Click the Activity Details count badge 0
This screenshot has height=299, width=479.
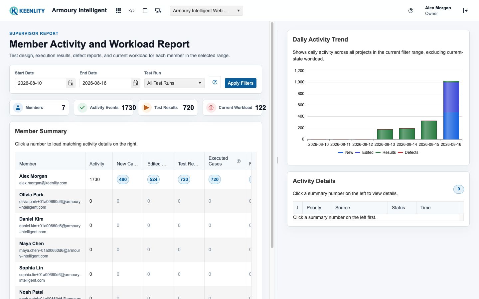click(458, 189)
